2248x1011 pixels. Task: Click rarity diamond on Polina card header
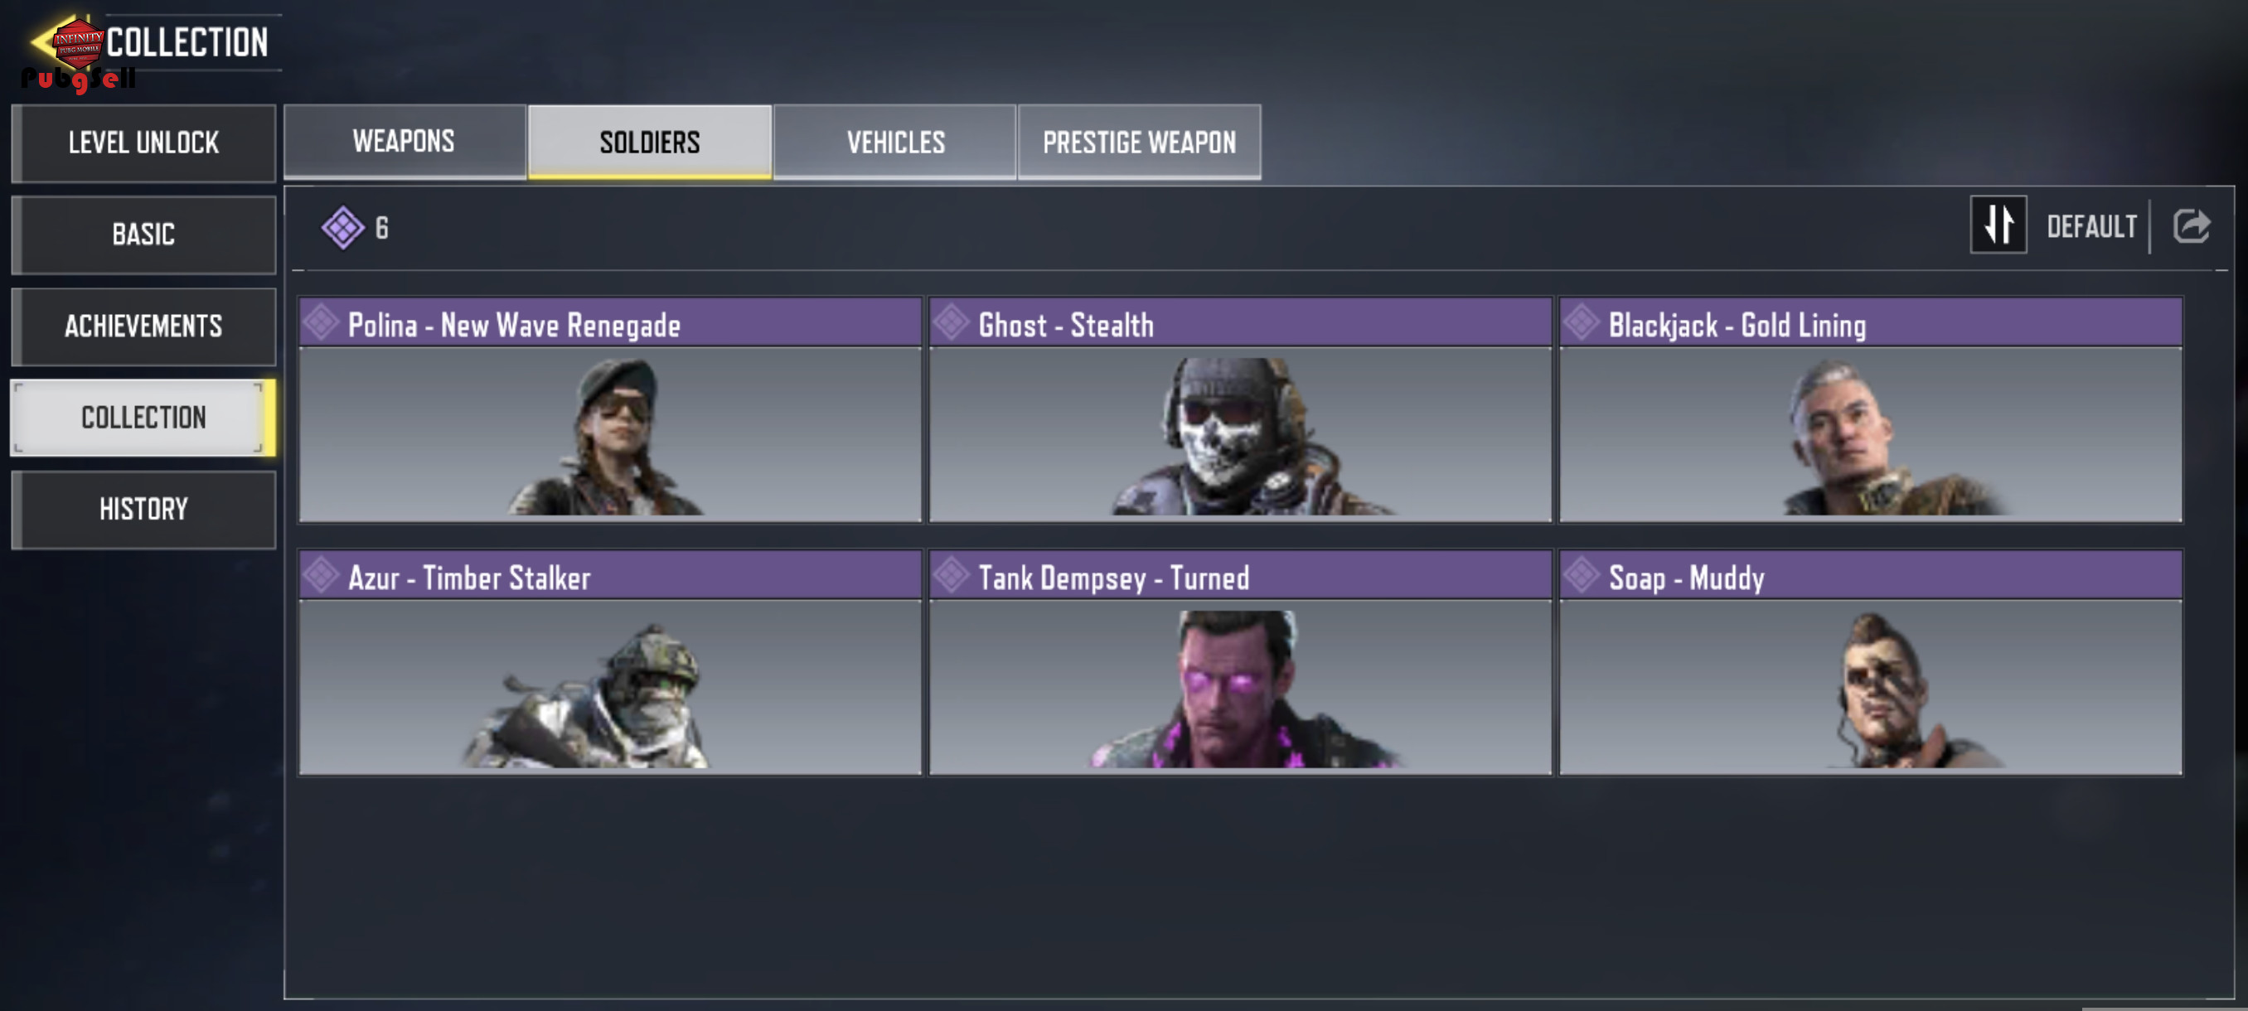pyautogui.click(x=321, y=324)
